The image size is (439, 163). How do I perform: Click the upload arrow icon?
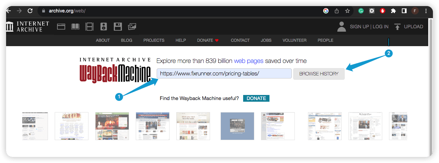click(397, 27)
